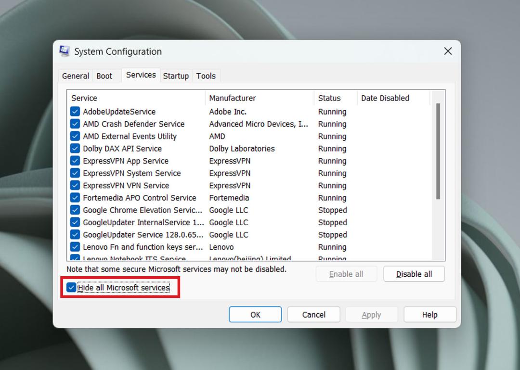Uncheck ExpressVPN App Service checkbox
Image resolution: width=520 pixels, height=370 pixels.
click(75, 161)
